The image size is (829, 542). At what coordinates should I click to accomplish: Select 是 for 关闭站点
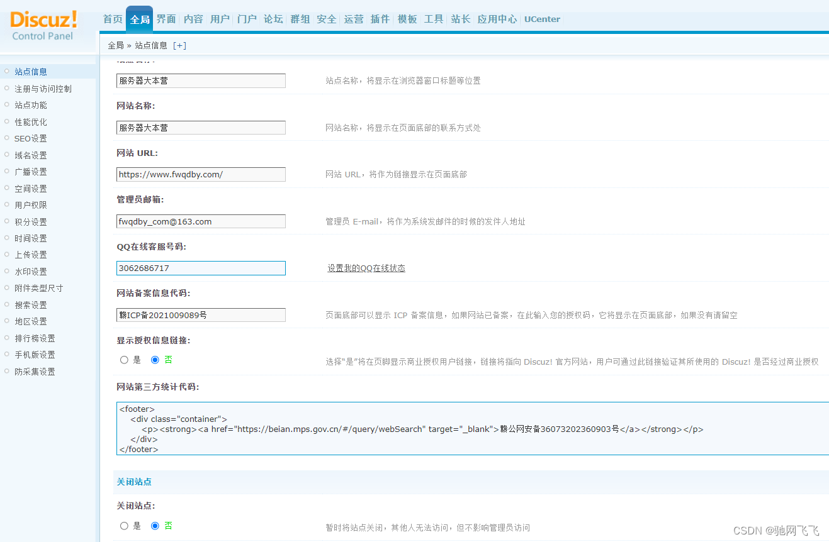124,526
